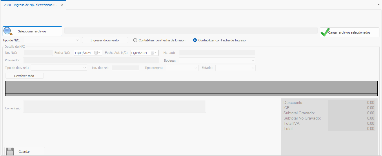Close the Ingreso de N/C electrónicas tab
This screenshot has width=382, height=156.
(x=62, y=5)
